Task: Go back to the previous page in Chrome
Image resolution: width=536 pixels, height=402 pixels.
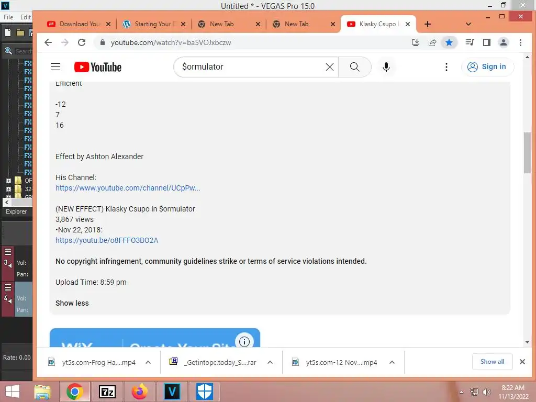Action: point(48,42)
